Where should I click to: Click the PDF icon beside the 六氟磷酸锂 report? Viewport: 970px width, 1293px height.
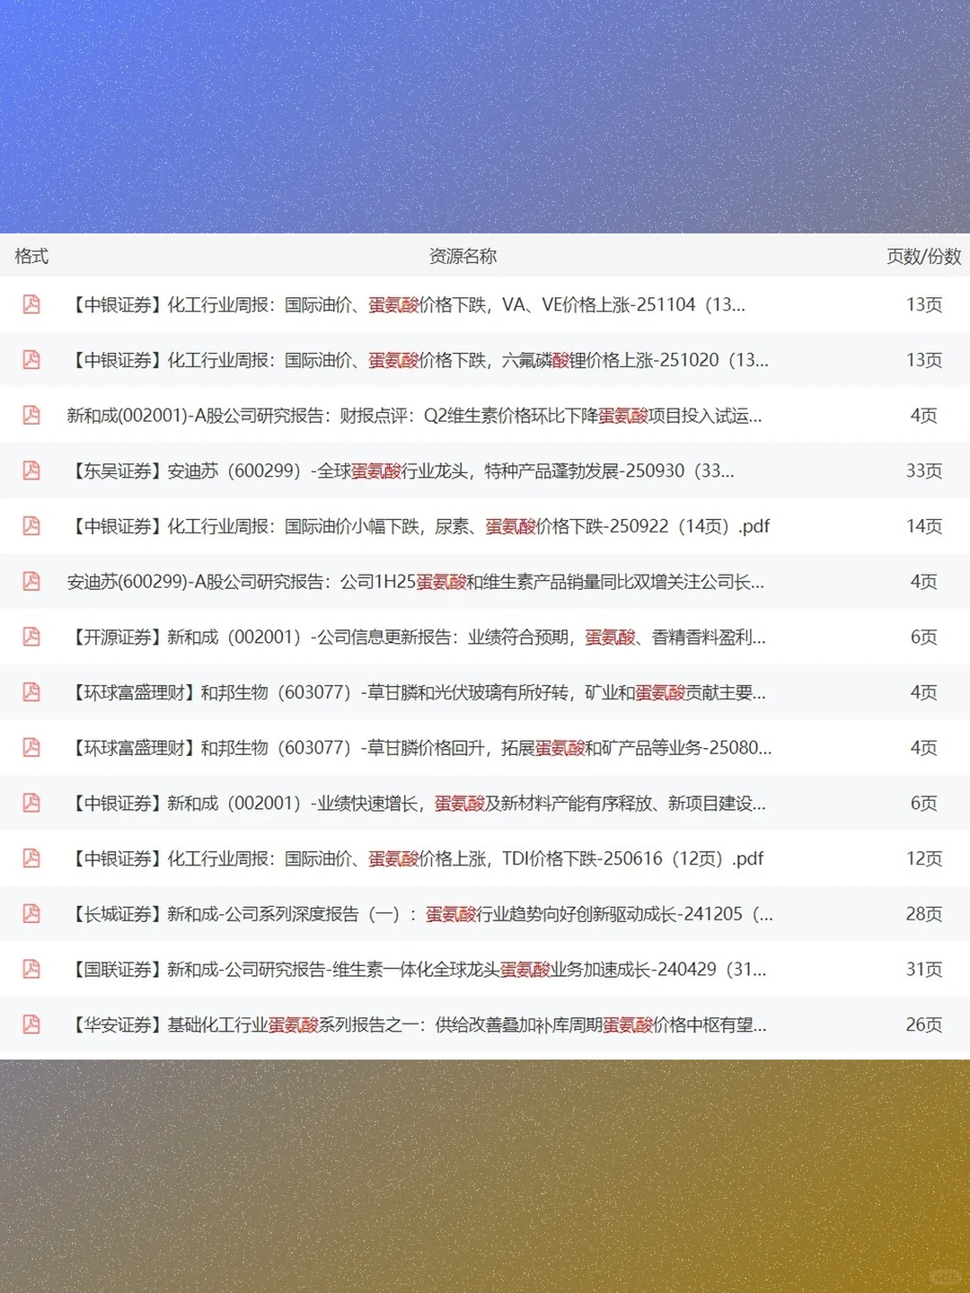tap(31, 360)
